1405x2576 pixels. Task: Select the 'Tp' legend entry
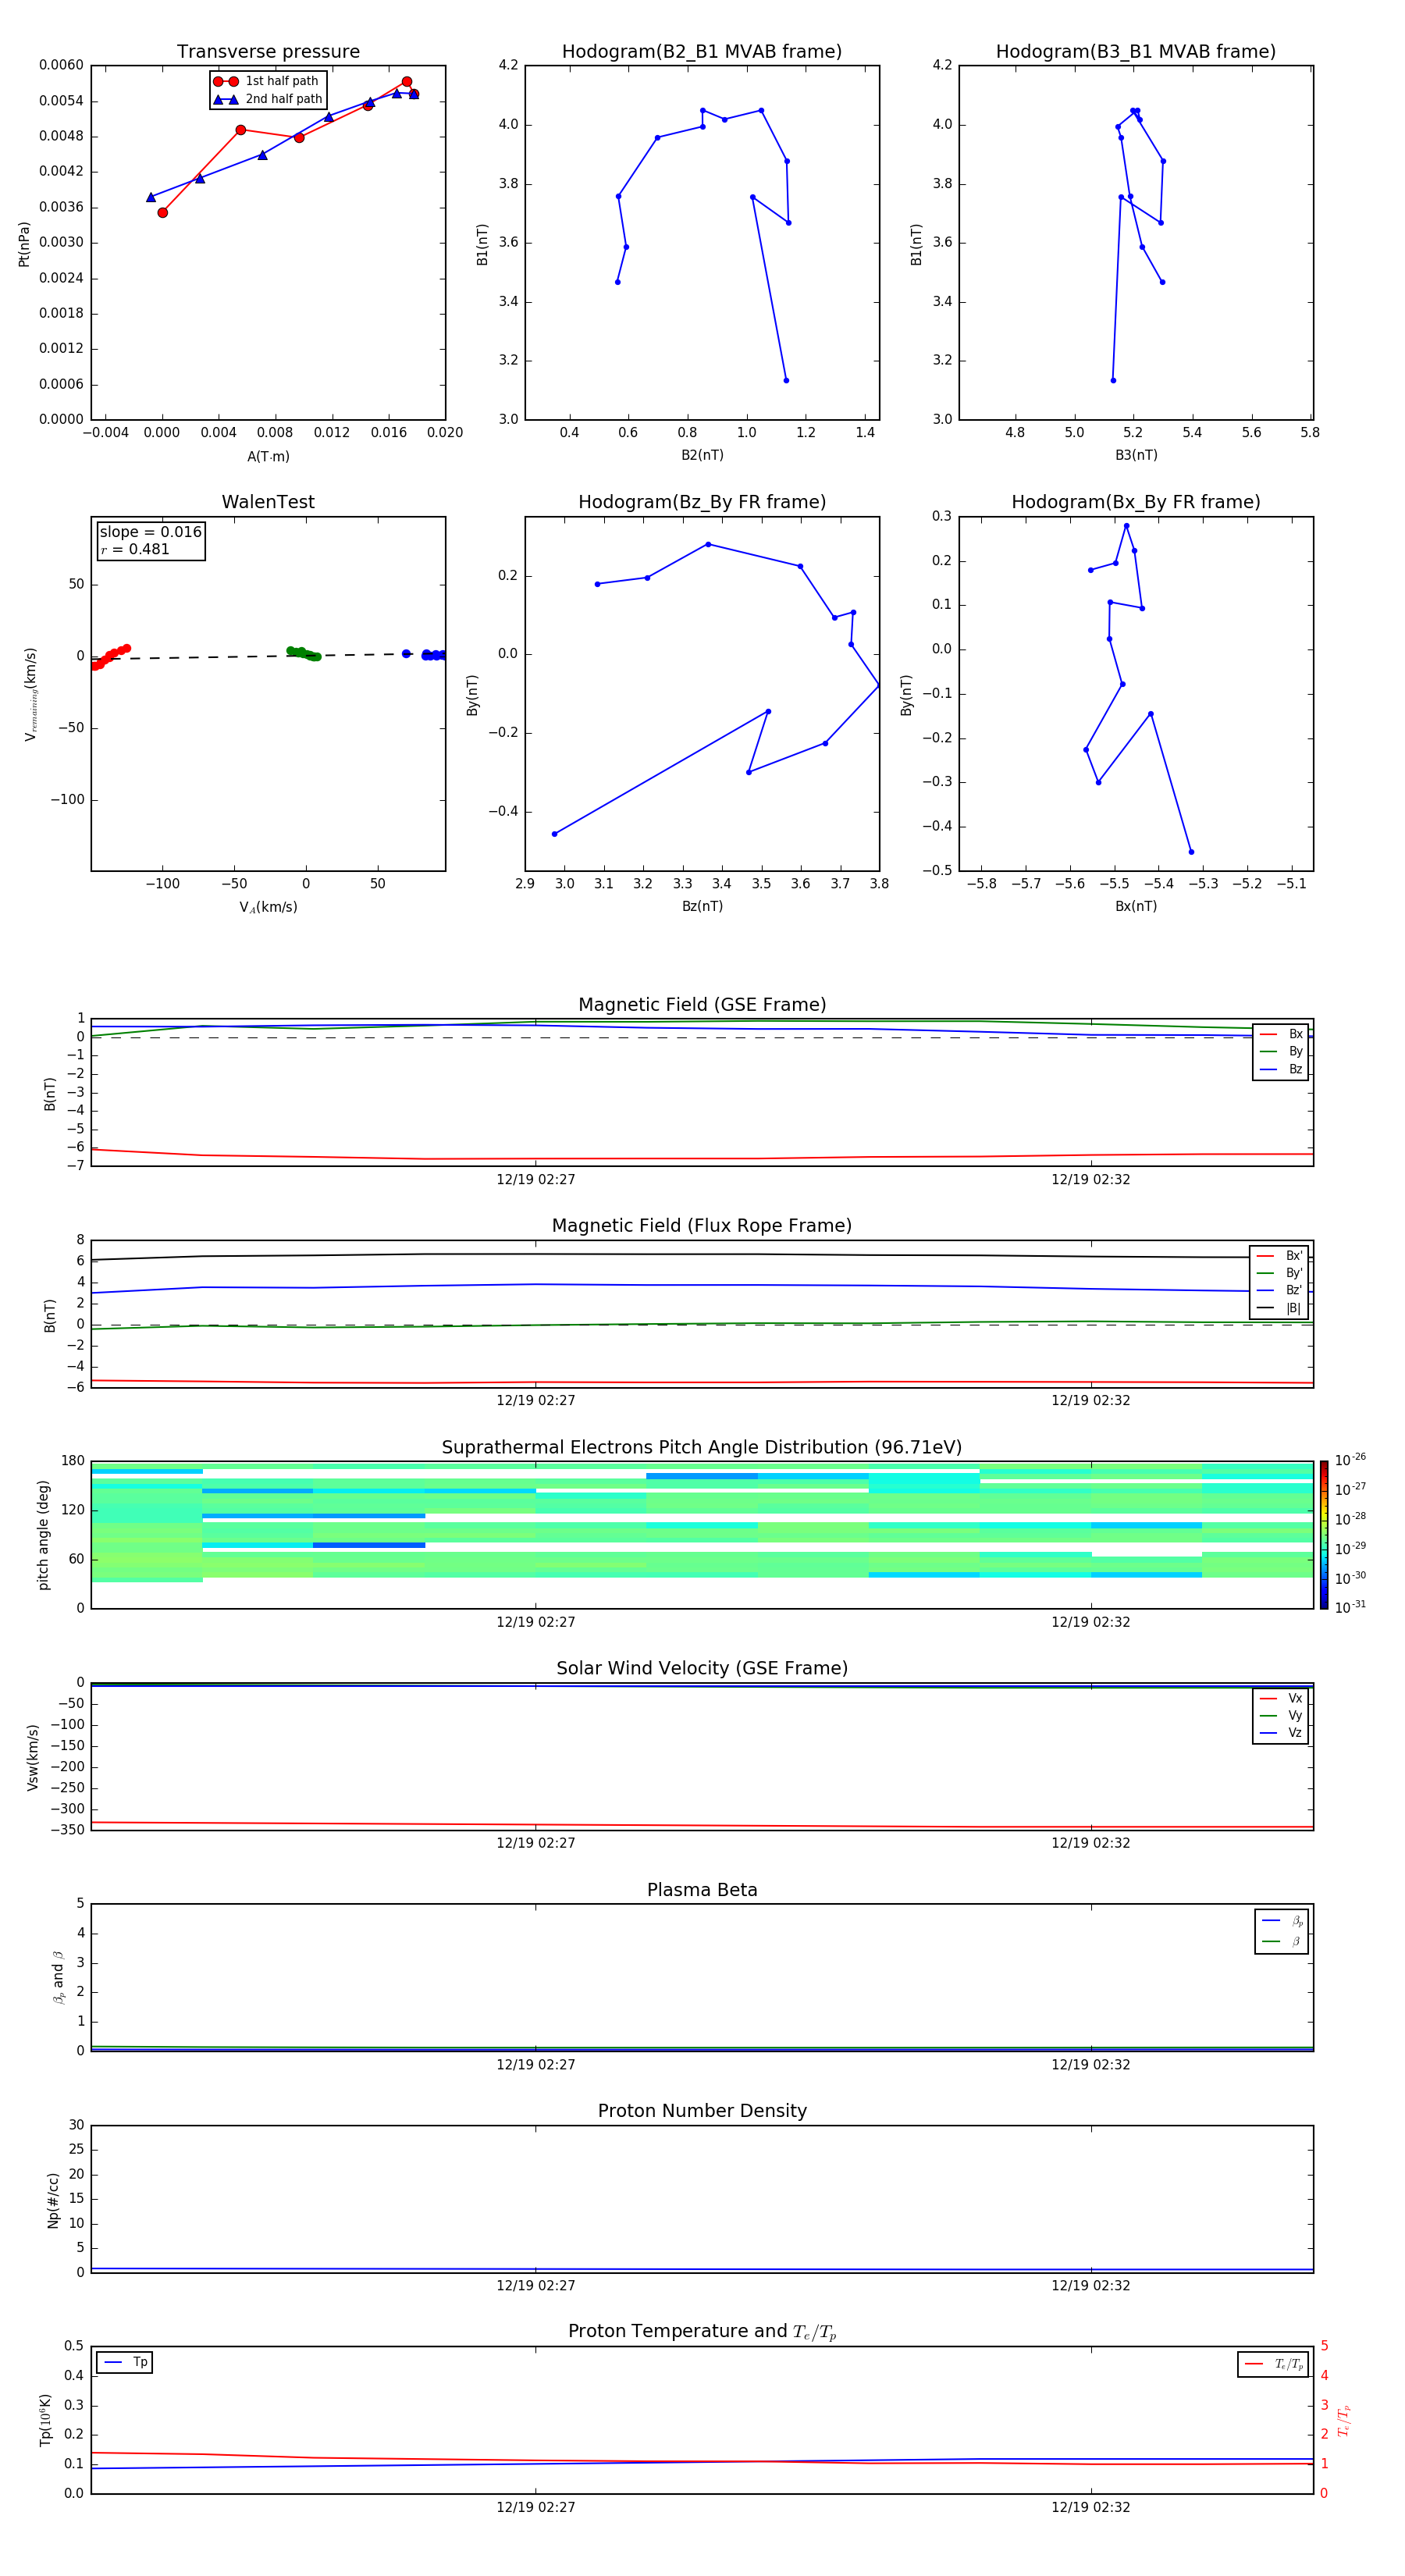click(x=125, y=2363)
